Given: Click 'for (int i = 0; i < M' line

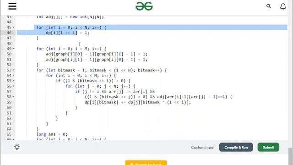Looking at the screenshot, I should click(x=71, y=49).
